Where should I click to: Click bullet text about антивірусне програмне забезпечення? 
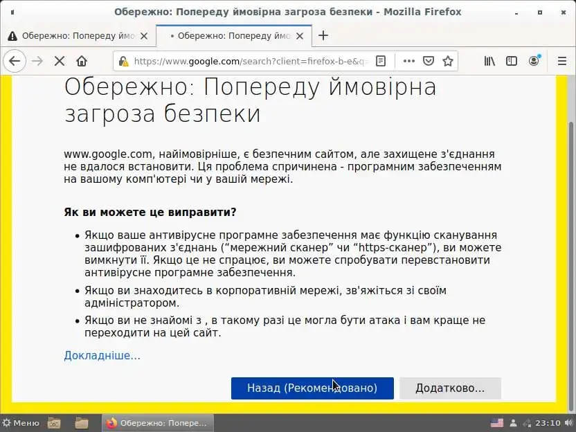293,254
